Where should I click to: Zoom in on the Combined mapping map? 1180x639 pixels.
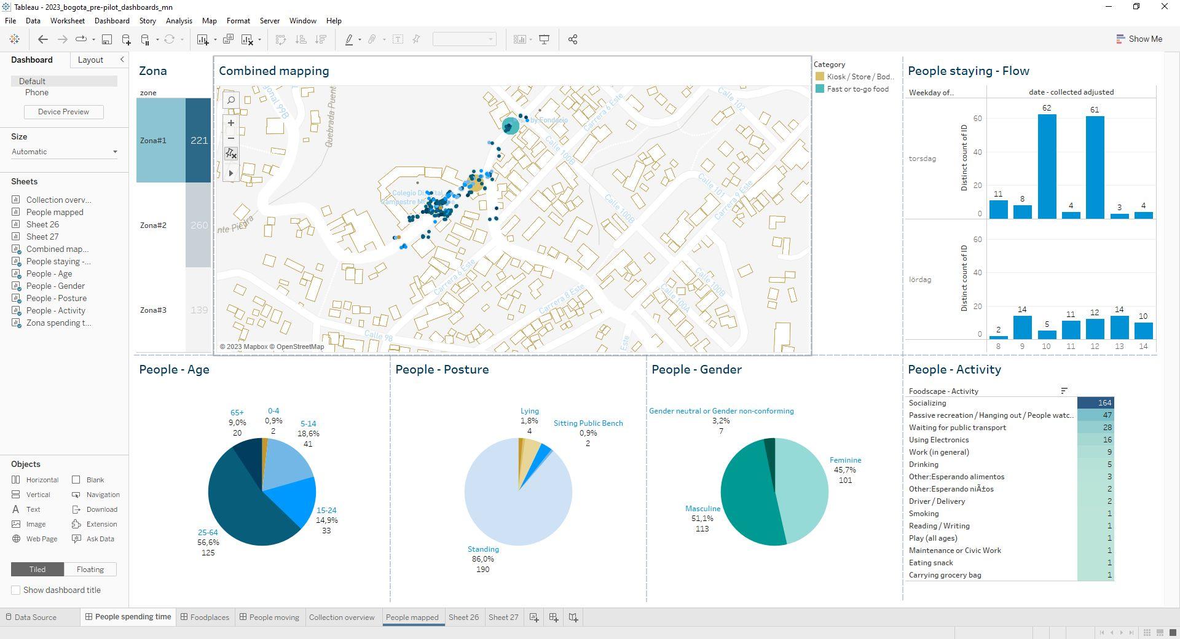tap(231, 123)
